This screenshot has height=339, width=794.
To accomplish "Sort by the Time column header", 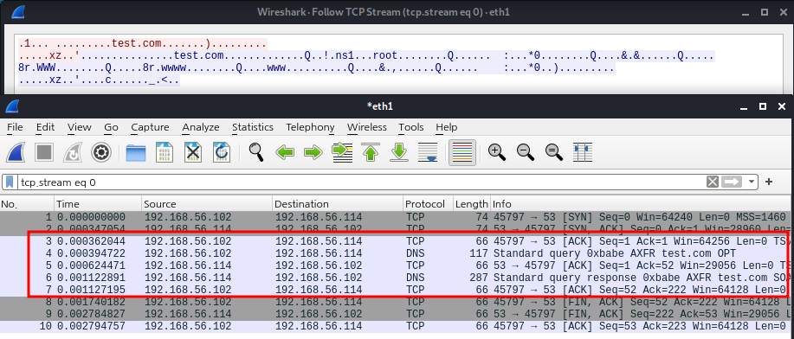I will [x=98, y=204].
